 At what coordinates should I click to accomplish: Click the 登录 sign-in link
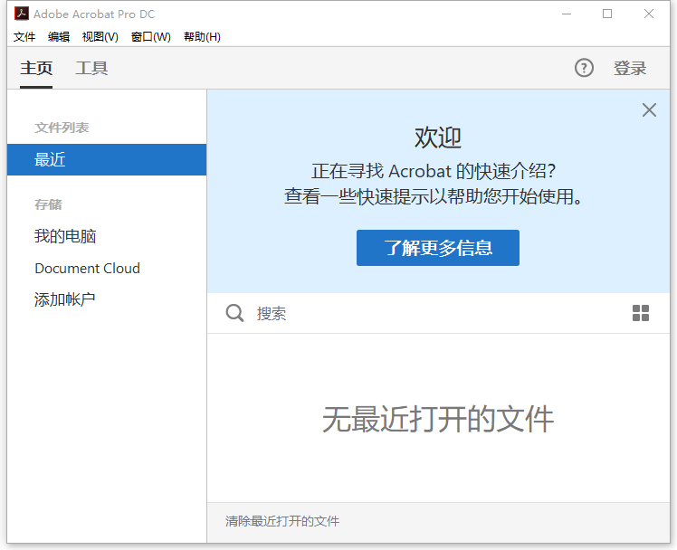pyautogui.click(x=630, y=68)
